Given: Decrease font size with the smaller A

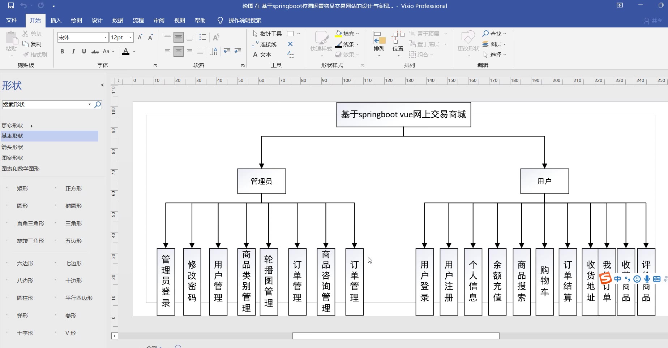Looking at the screenshot, I should tap(151, 37).
